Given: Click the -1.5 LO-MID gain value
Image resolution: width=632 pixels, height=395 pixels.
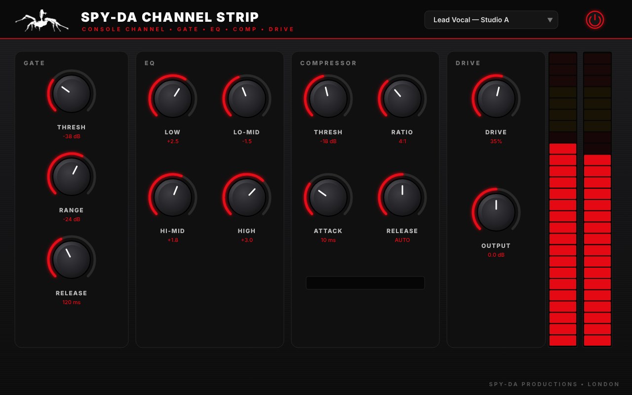Looking at the screenshot, I should [x=247, y=141].
